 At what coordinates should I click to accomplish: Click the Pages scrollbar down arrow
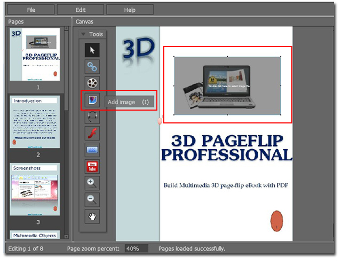pos(67,237)
